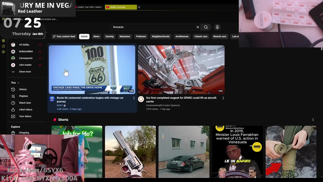Open Watch later in the sidebar

(x=25, y=103)
